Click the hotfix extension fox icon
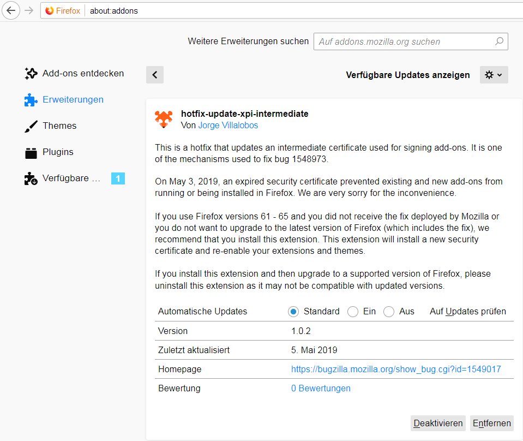Image resolution: width=523 pixels, height=441 pixels. 164,119
